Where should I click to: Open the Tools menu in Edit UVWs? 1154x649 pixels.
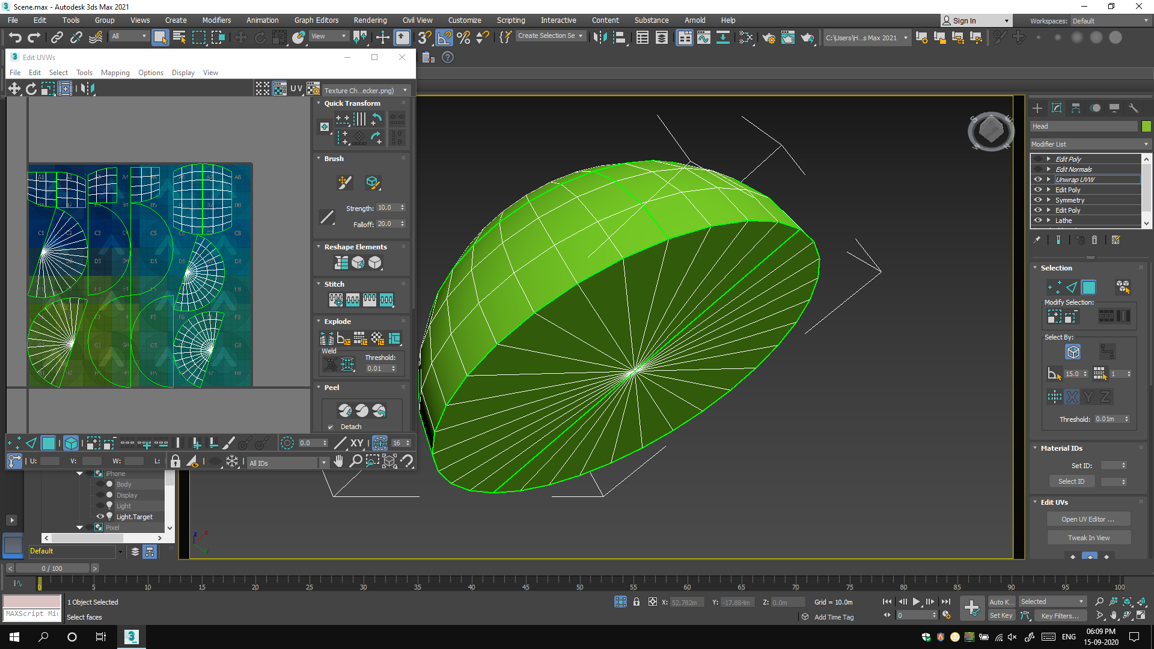(84, 73)
